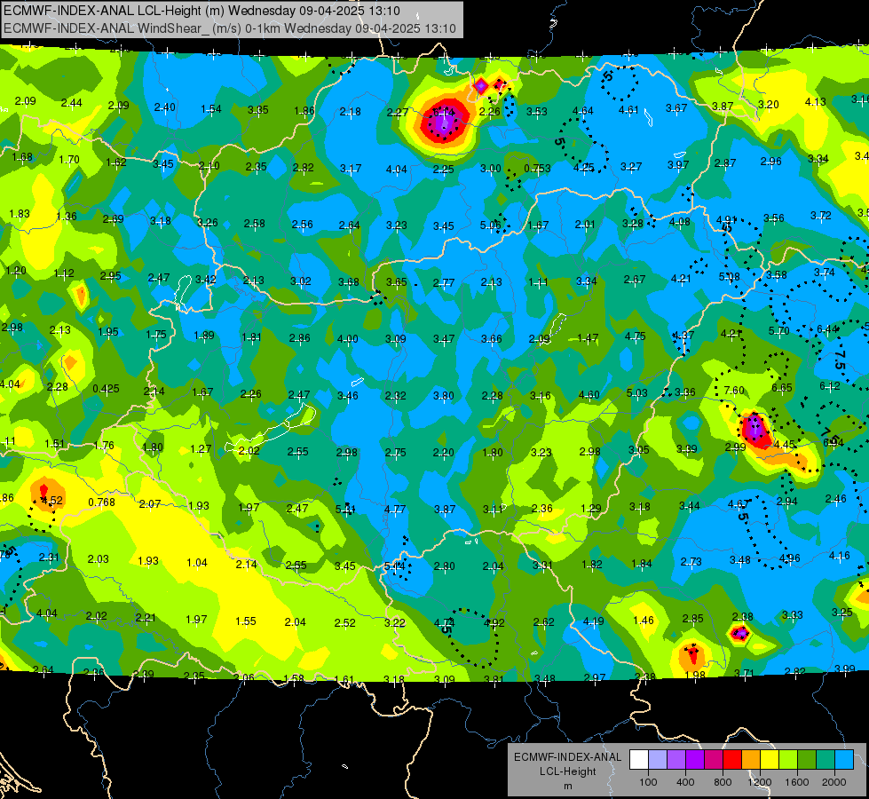This screenshot has width=869, height=799.
Task: Click the legend tick label '2000'
Action: pyautogui.click(x=833, y=782)
